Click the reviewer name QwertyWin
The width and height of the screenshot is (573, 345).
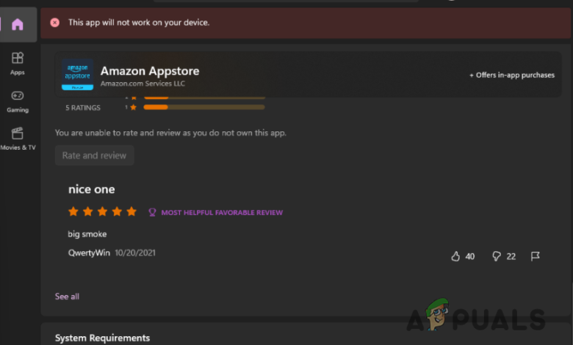click(89, 253)
